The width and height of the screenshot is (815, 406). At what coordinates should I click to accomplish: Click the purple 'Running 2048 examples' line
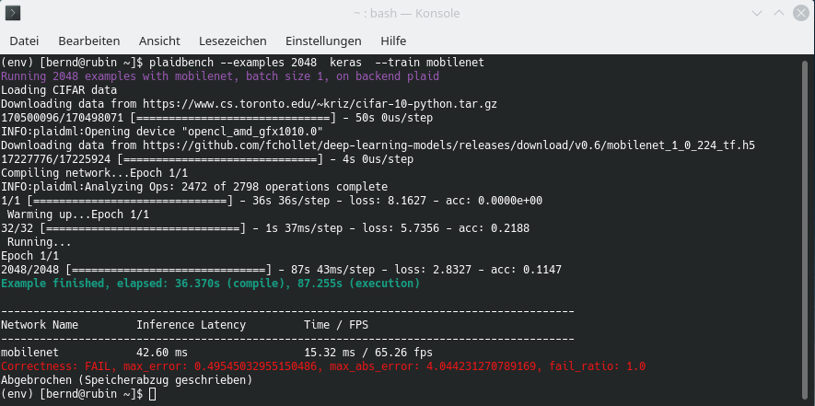coord(220,76)
